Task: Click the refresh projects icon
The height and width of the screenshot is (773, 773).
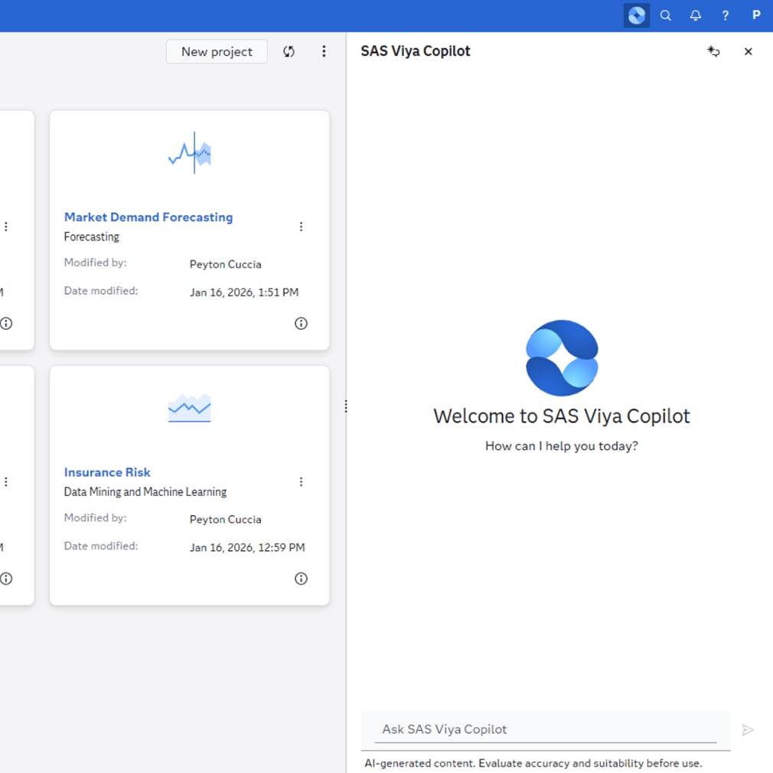Action: pos(289,51)
